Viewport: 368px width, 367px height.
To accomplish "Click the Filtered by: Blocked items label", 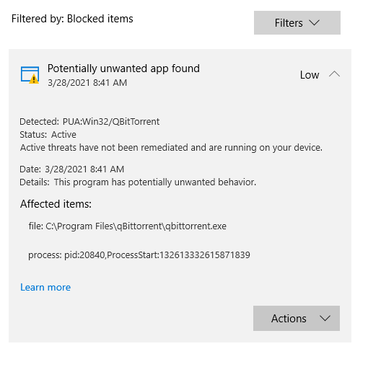I will [72, 19].
